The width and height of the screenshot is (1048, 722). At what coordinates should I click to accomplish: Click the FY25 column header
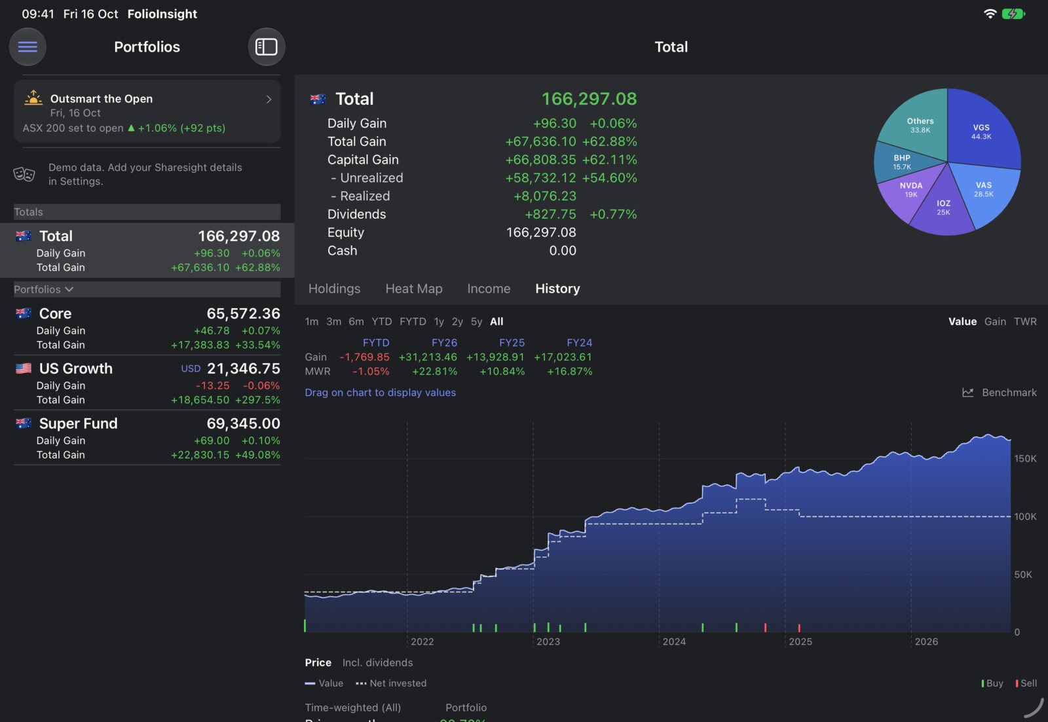(x=512, y=342)
